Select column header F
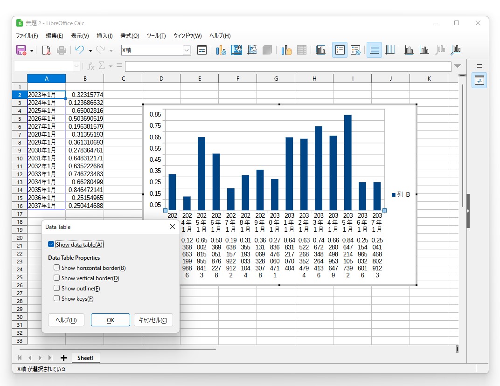Screen dimensions: 500x386 click(x=237, y=78)
